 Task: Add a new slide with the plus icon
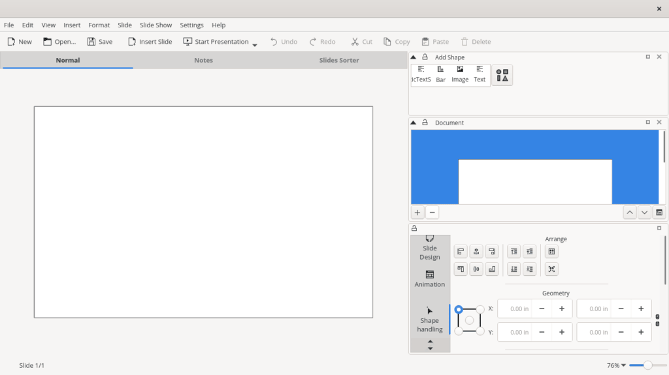point(417,213)
